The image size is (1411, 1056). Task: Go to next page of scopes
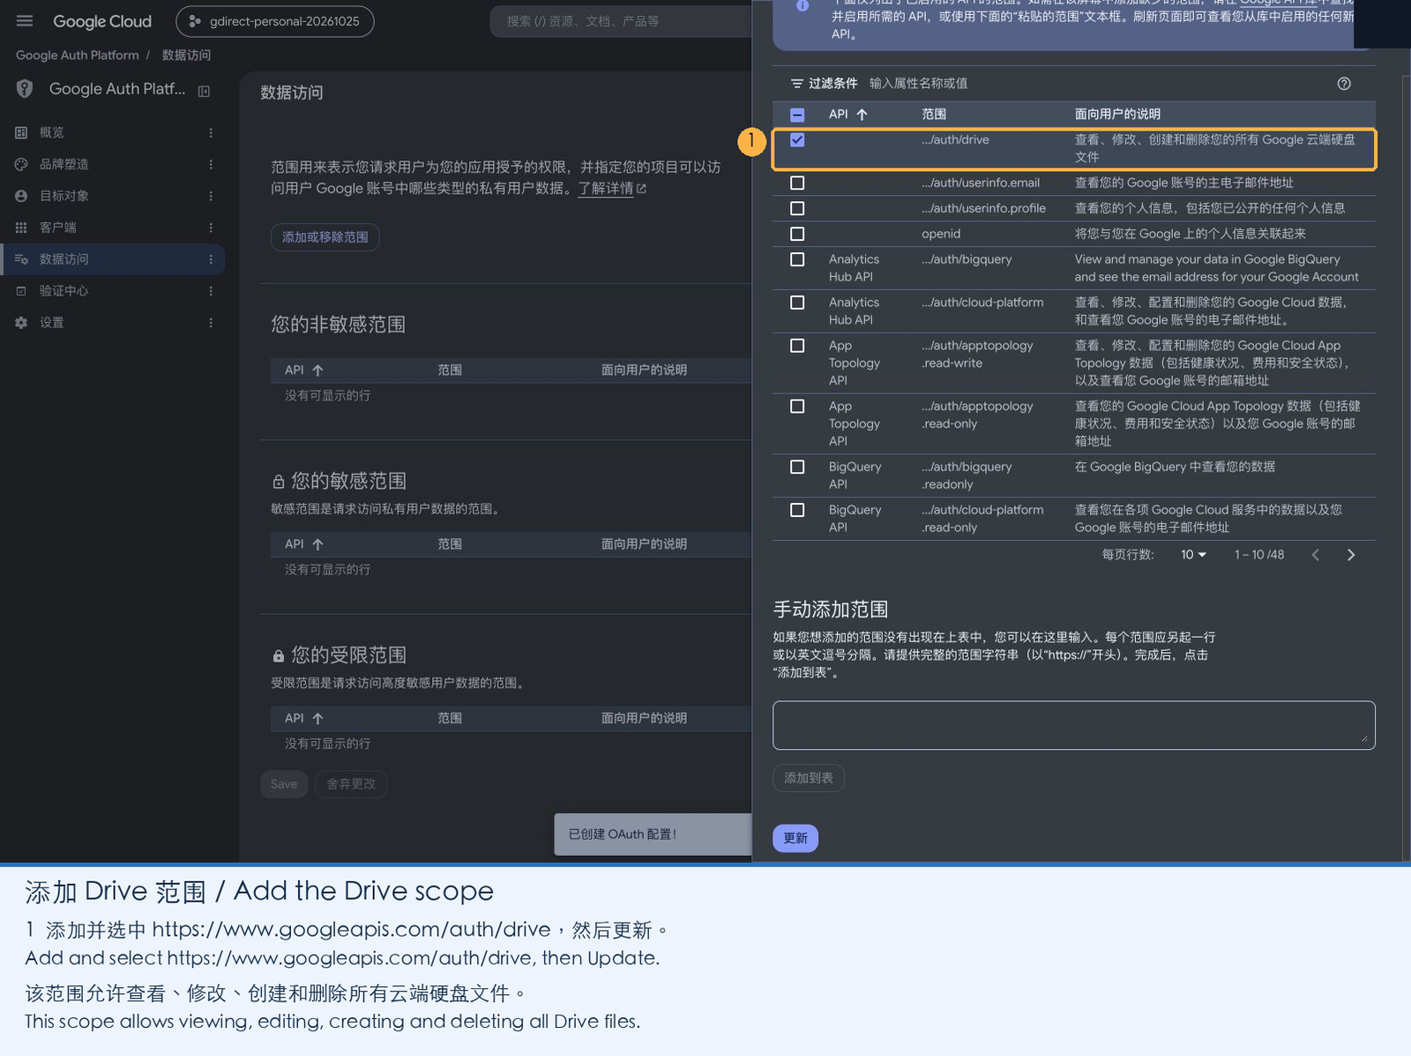coord(1351,555)
